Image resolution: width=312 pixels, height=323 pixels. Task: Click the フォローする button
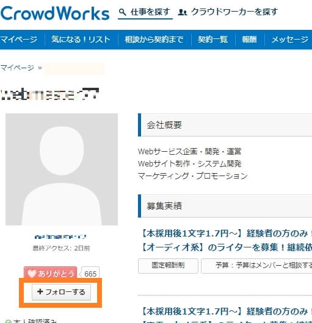[x=61, y=292]
